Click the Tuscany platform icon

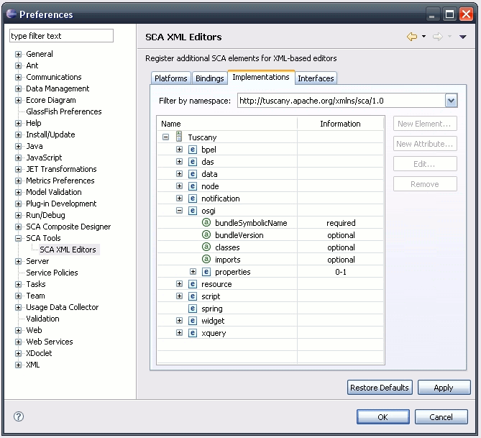(179, 136)
